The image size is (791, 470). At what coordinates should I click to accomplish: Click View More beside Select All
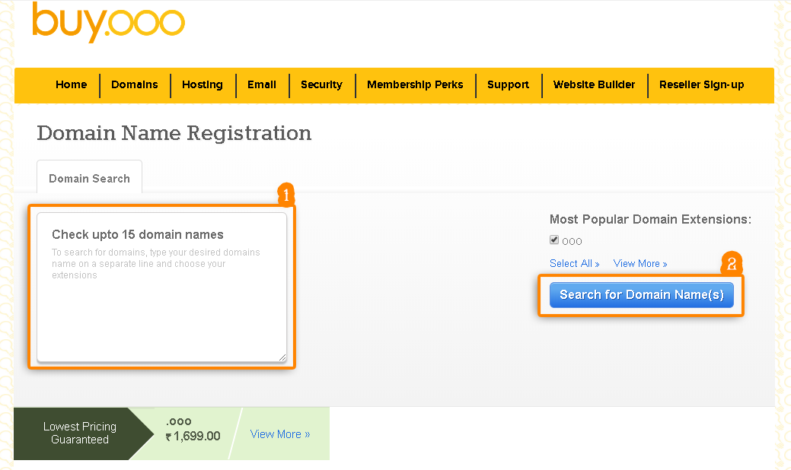(x=639, y=264)
